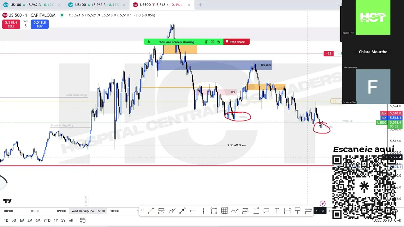Click the Buyside Liquidity label

coord(62,125)
